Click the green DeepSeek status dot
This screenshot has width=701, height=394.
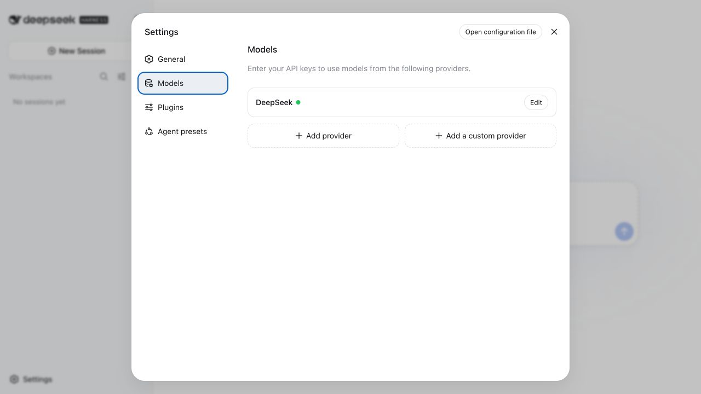[298, 102]
